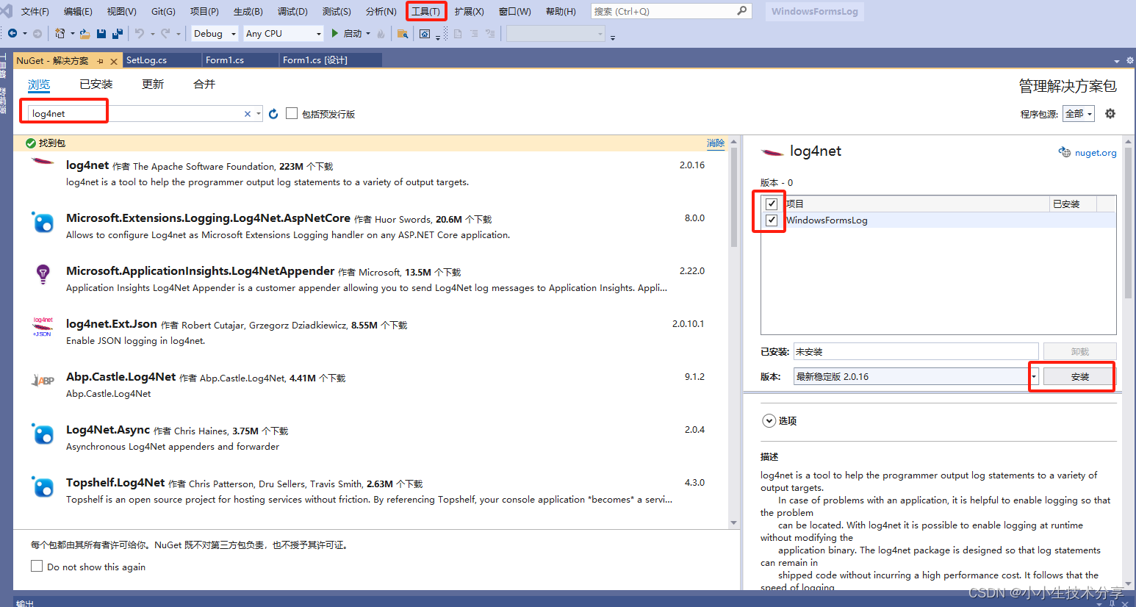This screenshot has height=607, width=1136.
Task: Open the 调试(D) menu
Action: point(292,11)
